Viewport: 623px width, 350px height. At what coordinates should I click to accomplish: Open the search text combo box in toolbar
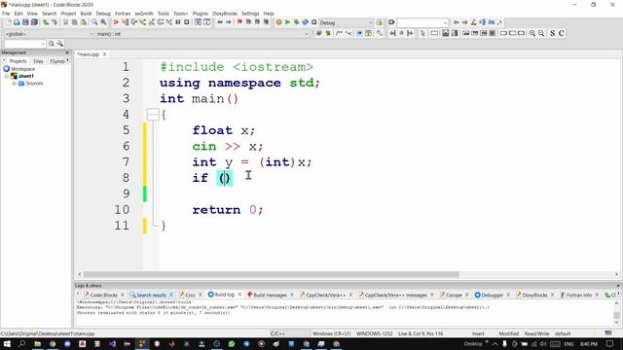click(x=422, y=22)
